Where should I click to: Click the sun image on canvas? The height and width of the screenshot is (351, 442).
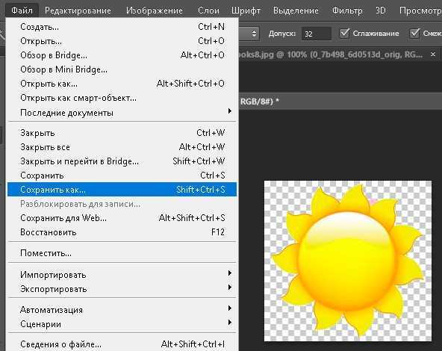coord(347,261)
